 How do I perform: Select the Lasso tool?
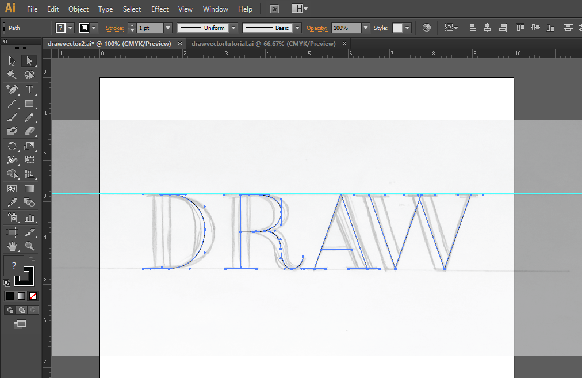pos(29,75)
